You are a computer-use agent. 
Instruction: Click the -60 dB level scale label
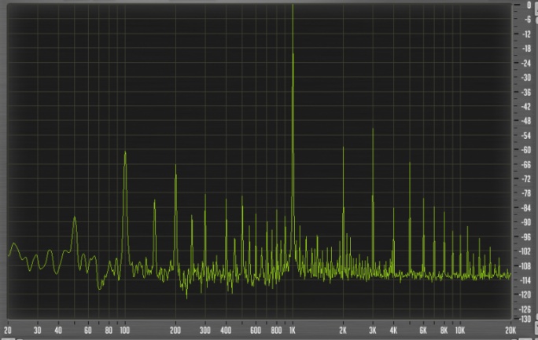tap(526, 150)
